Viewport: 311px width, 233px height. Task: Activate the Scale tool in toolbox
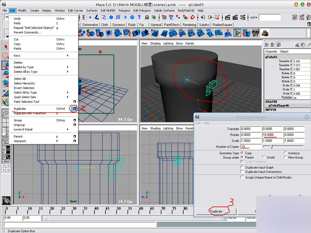5,83
